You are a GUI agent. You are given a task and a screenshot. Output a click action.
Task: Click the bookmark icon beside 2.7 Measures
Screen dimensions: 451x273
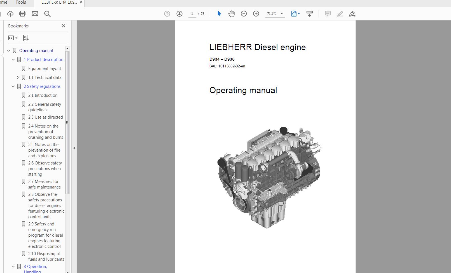point(24,182)
